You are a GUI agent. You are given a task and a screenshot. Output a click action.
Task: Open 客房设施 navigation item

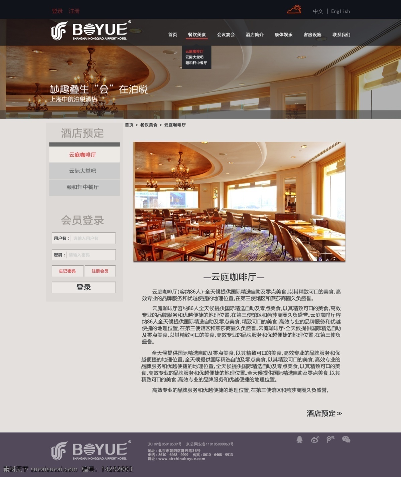point(312,34)
